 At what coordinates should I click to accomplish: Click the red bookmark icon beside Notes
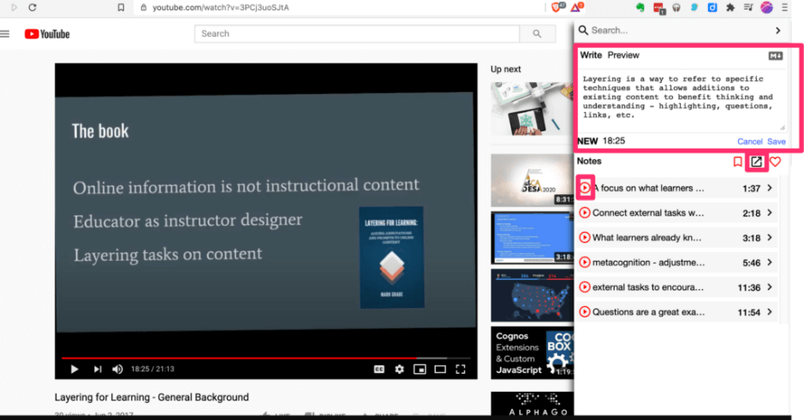[x=737, y=162]
